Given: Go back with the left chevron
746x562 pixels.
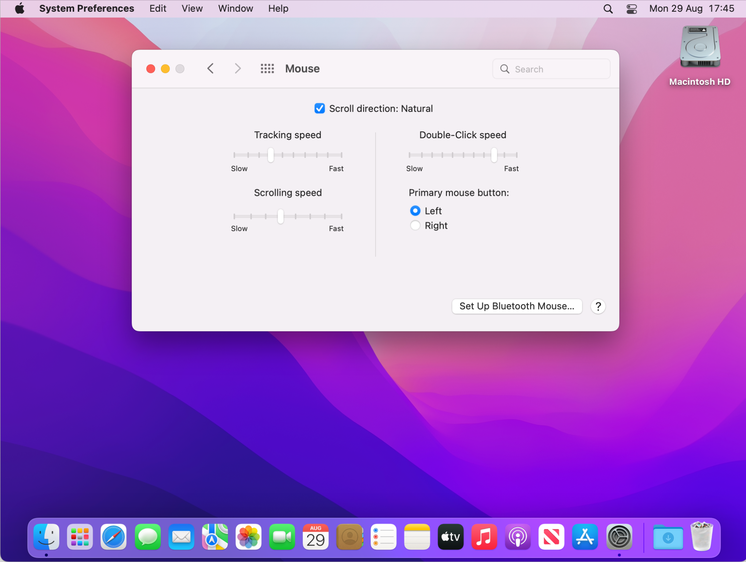Looking at the screenshot, I should [x=211, y=69].
